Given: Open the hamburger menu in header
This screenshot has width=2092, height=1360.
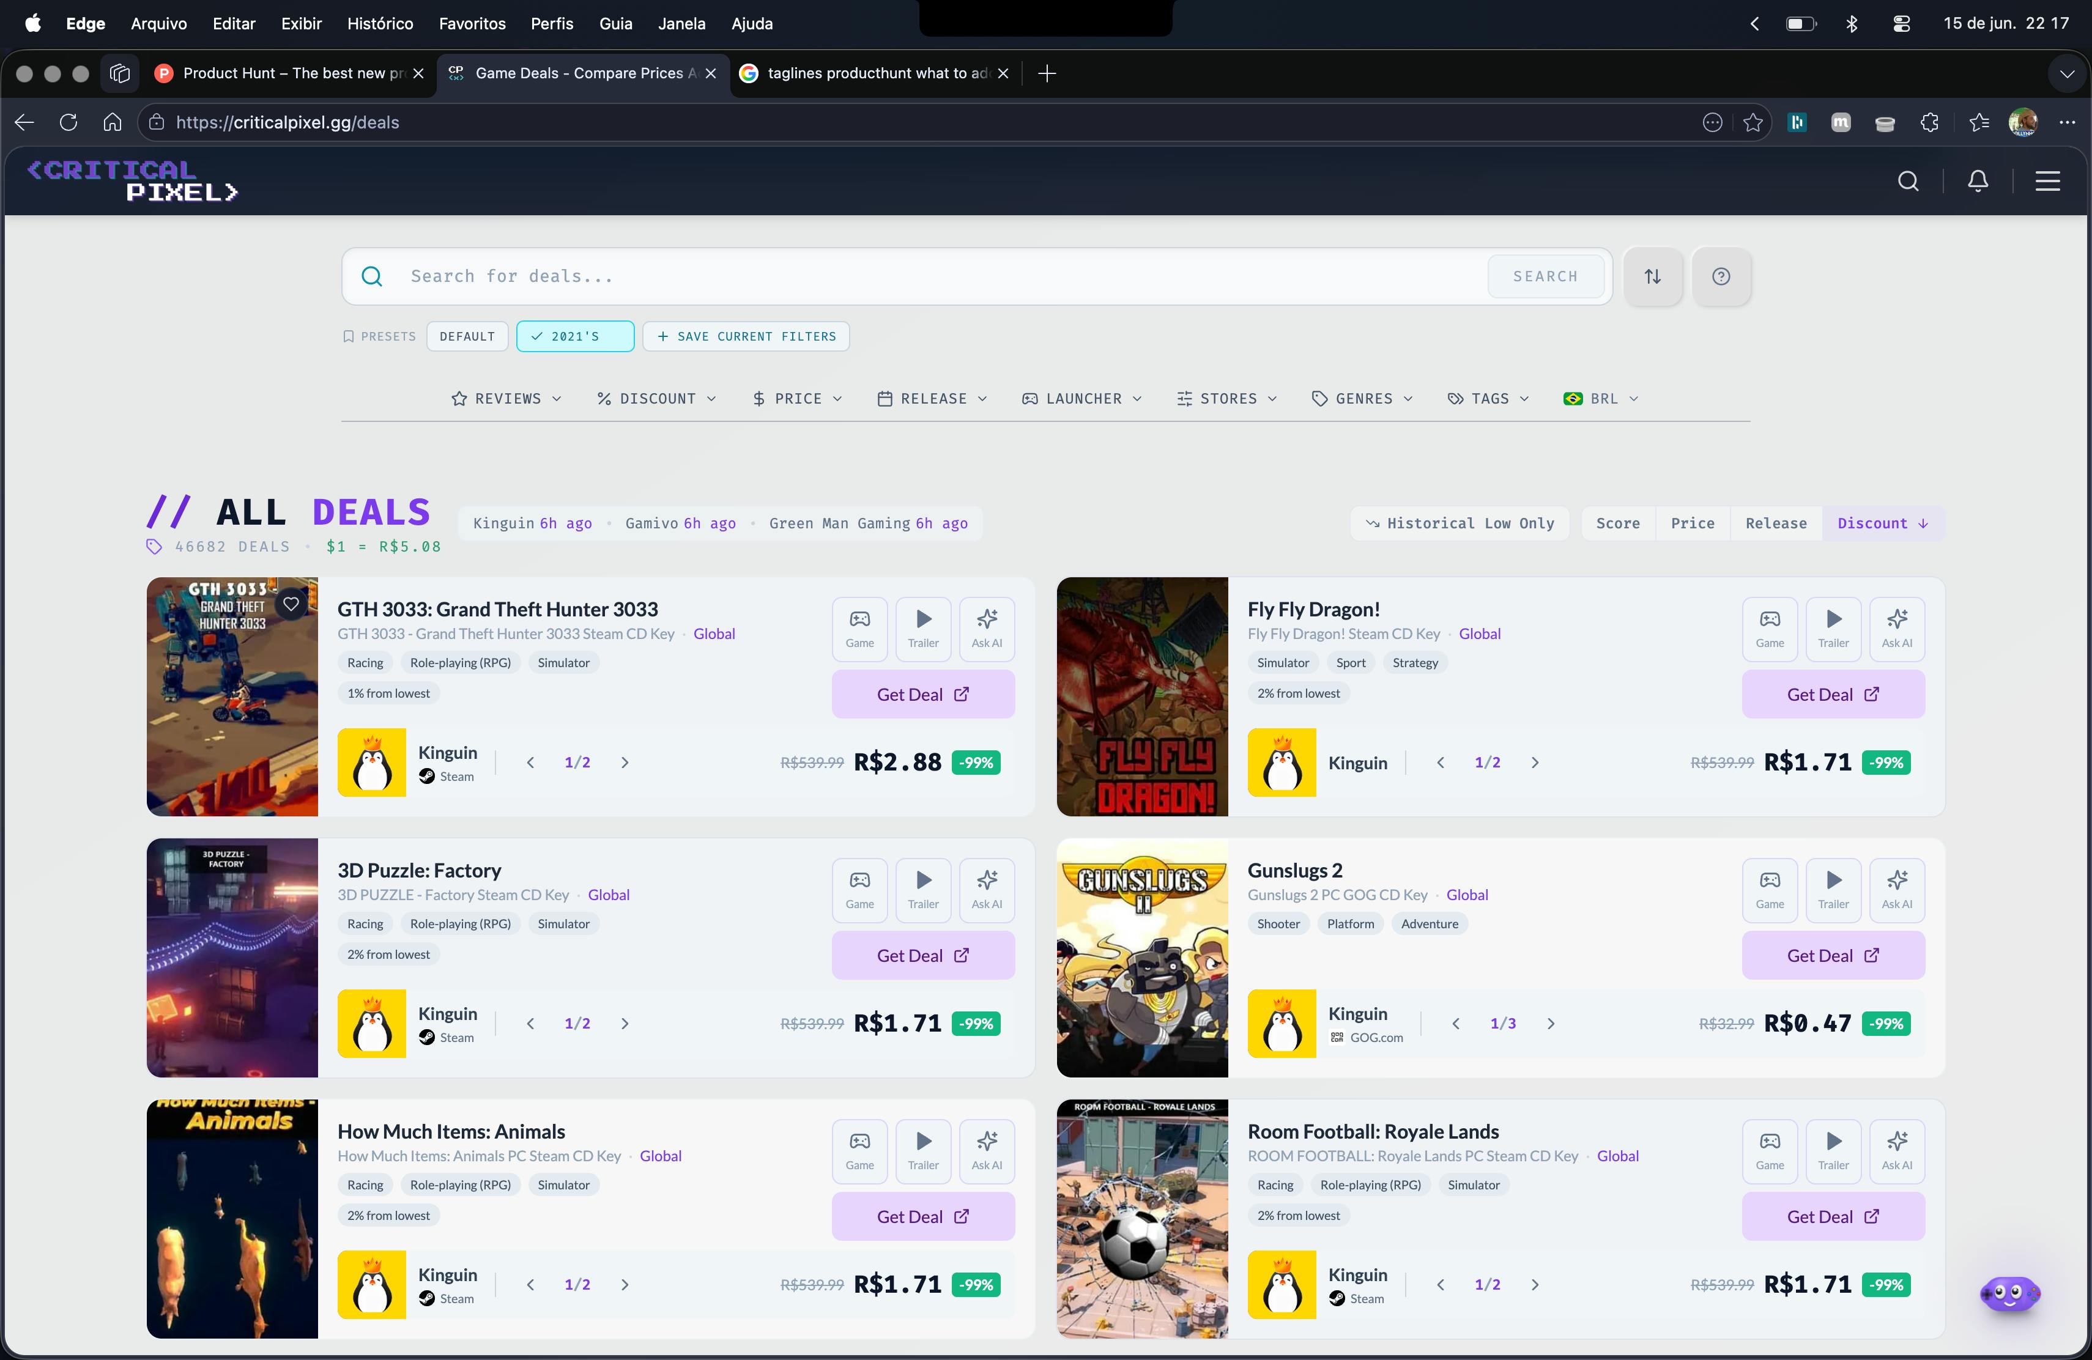Looking at the screenshot, I should (2047, 181).
